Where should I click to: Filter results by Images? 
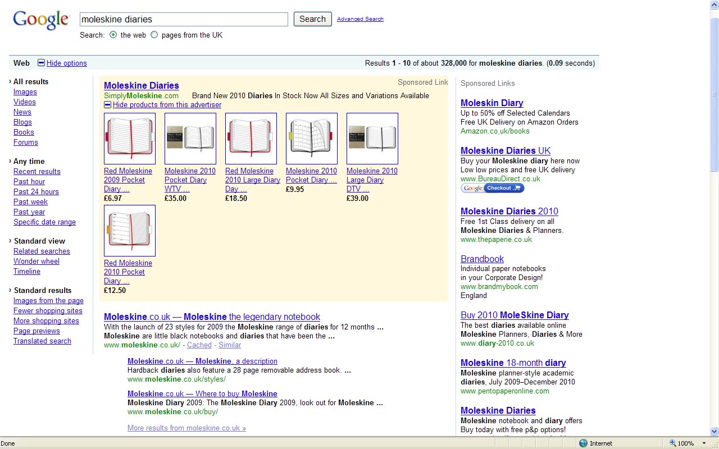[x=25, y=92]
